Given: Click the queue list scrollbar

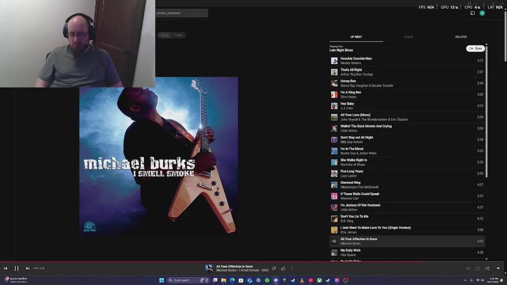Looking at the screenshot, I should tap(486, 111).
